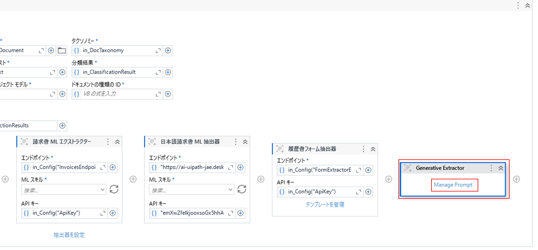Click plus button next to in_DocTaxonomy field

(x=168, y=51)
